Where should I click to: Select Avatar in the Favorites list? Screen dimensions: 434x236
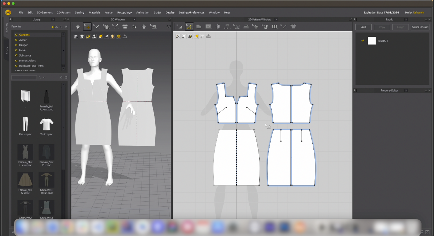click(23, 40)
